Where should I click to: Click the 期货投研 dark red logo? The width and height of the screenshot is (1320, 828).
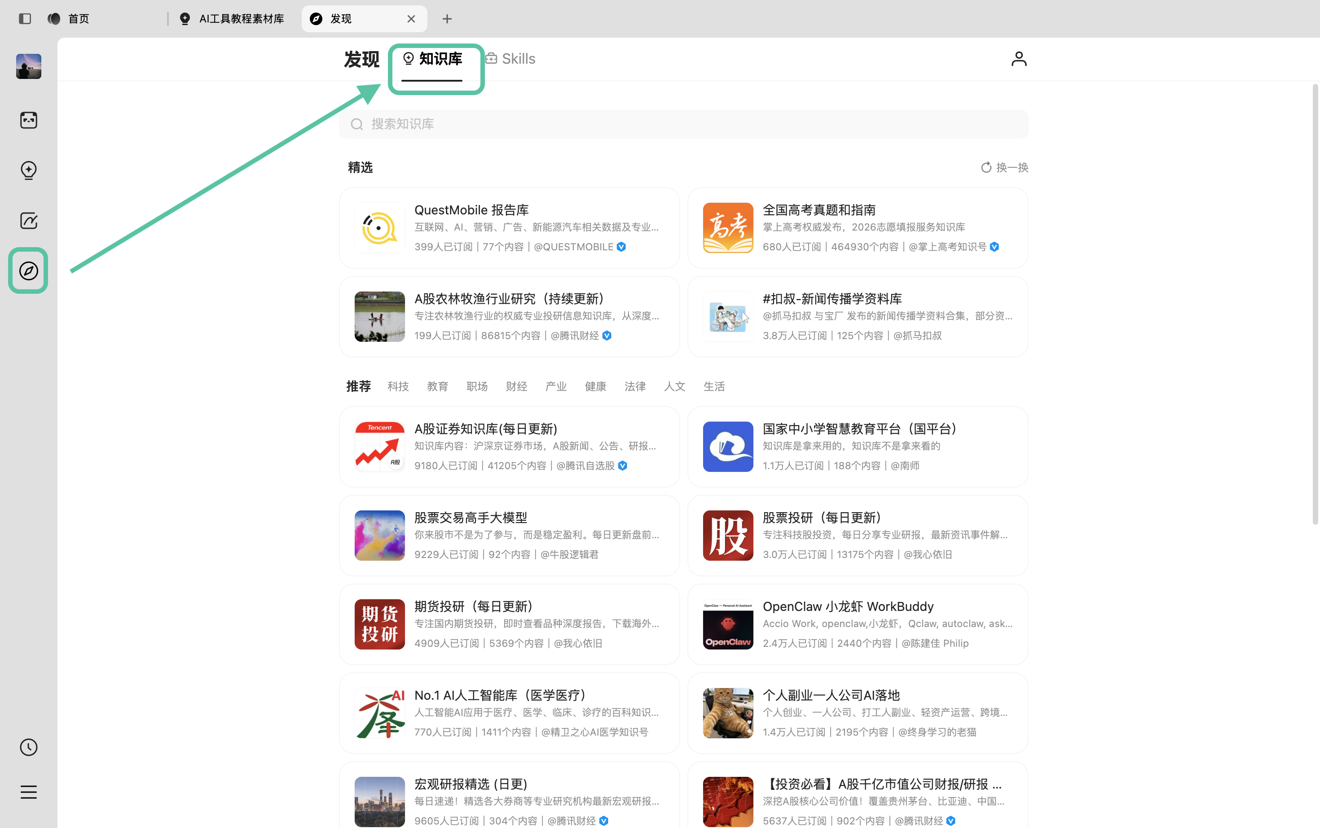coord(379,624)
